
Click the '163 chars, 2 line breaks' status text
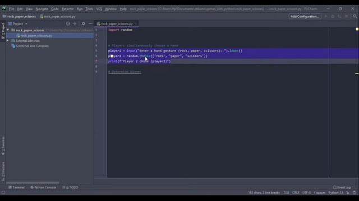[264, 193]
